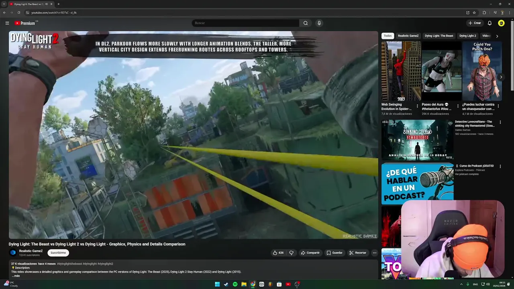Open the notifications bell

(490, 23)
